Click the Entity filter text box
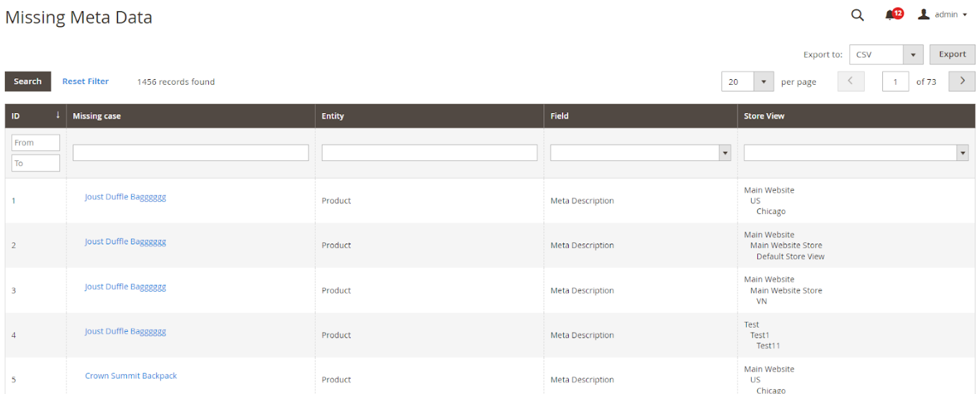The width and height of the screenshot is (979, 394). coord(429,153)
